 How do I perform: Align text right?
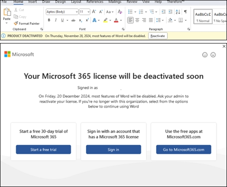pyautogui.click(x=144, y=20)
